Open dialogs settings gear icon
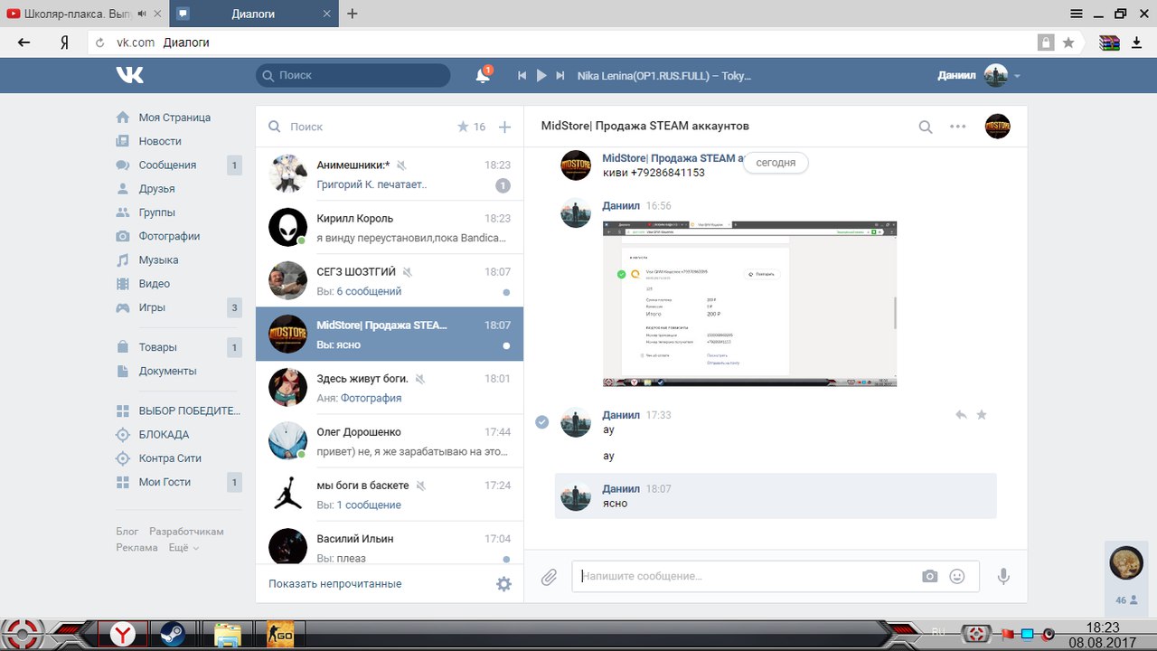The height and width of the screenshot is (651, 1157). (x=504, y=584)
